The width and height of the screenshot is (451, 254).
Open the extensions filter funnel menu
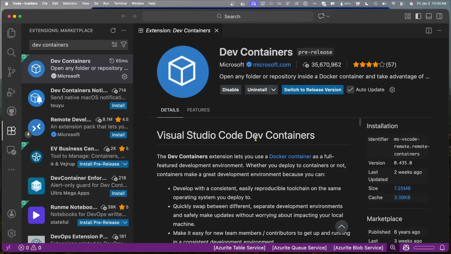(123, 45)
